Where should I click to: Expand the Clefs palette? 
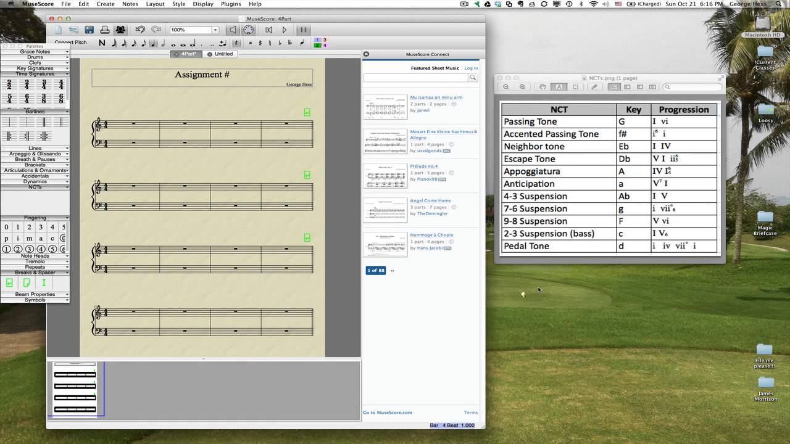tap(35, 63)
